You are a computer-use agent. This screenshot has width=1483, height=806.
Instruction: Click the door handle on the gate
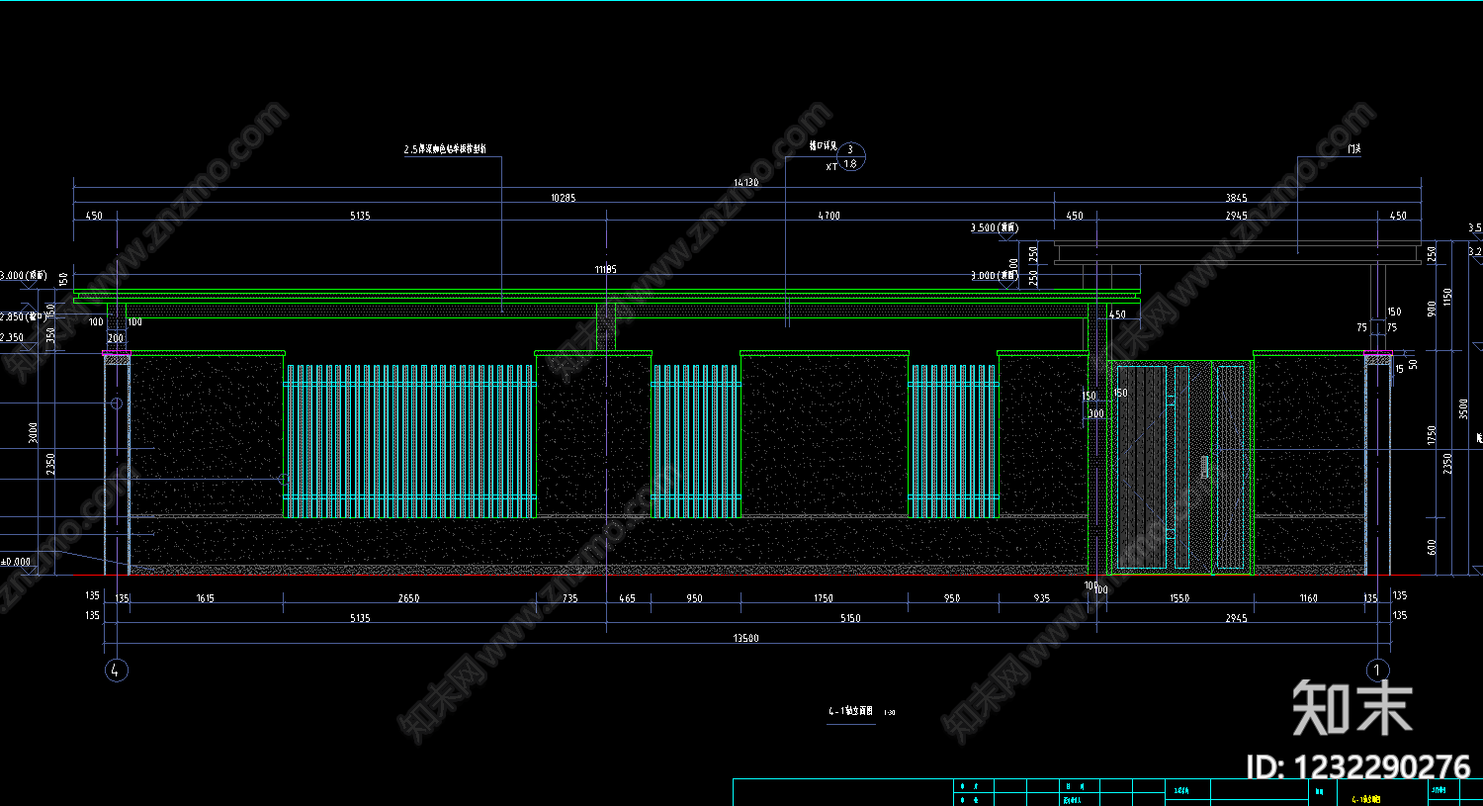(1205, 468)
